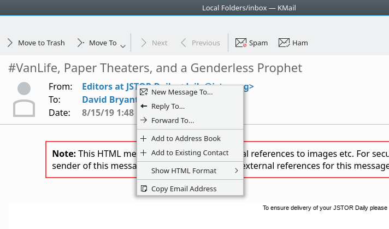This screenshot has height=229, width=389.
Task: Select Reply To… menu entry
Action: pyautogui.click(x=190, y=106)
